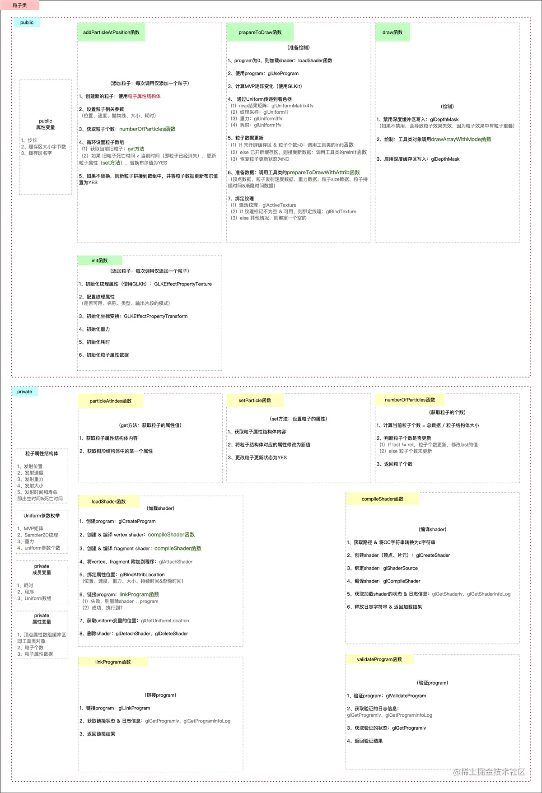Select "1、链接program: glLinkProgram" line

(x=115, y=708)
